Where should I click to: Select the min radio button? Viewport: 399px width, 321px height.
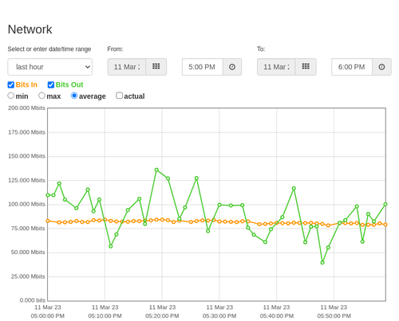click(x=11, y=96)
